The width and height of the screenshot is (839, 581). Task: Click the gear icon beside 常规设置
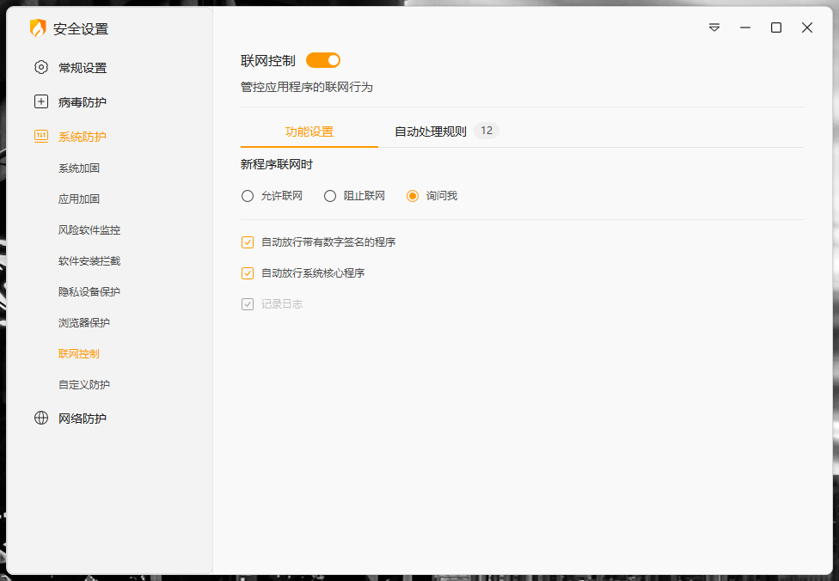(41, 67)
